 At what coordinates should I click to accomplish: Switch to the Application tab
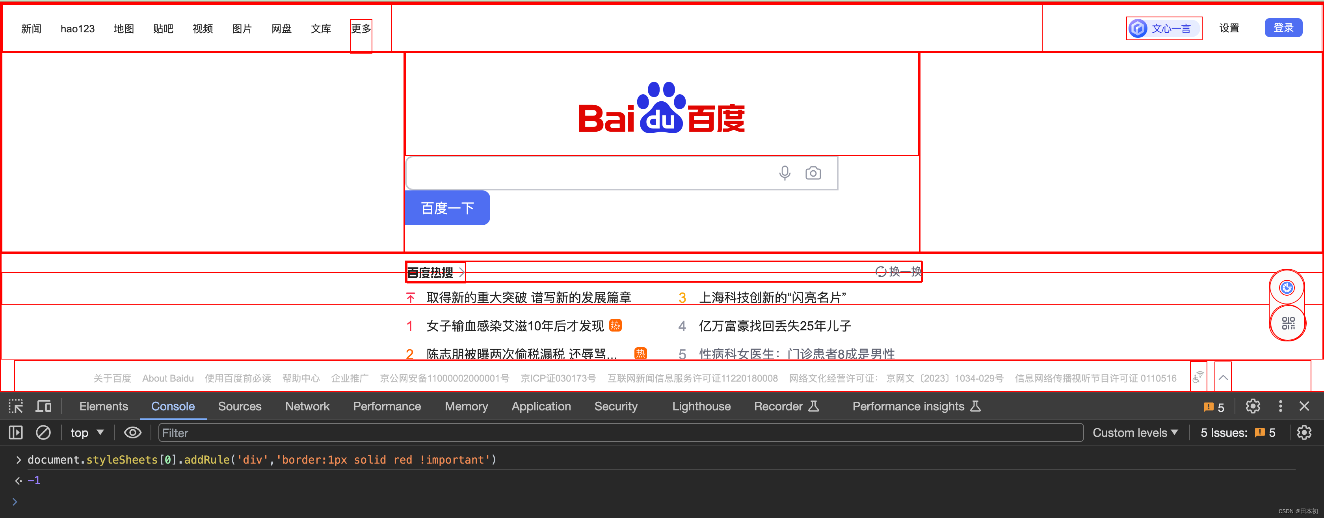click(541, 406)
